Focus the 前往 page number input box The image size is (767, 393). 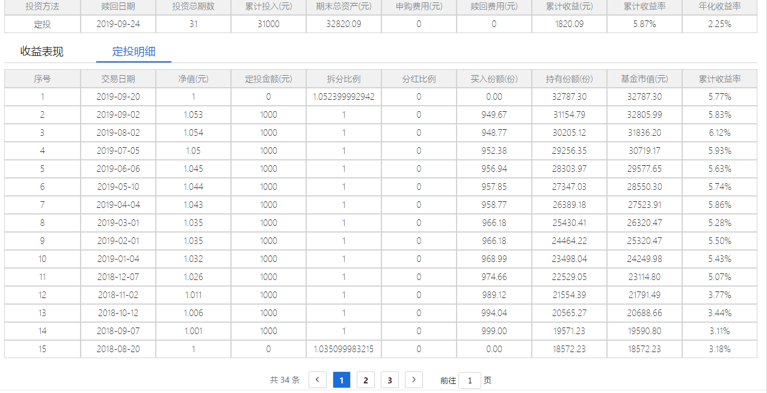470,380
